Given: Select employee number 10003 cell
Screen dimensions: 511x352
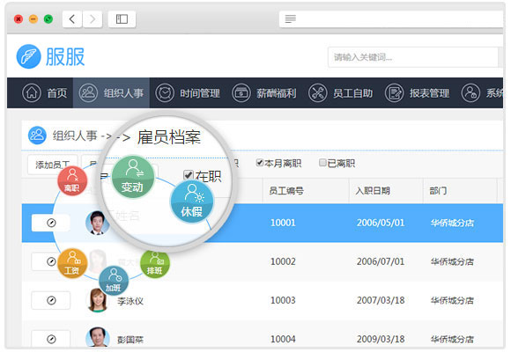Looking at the screenshot, I should (283, 300).
